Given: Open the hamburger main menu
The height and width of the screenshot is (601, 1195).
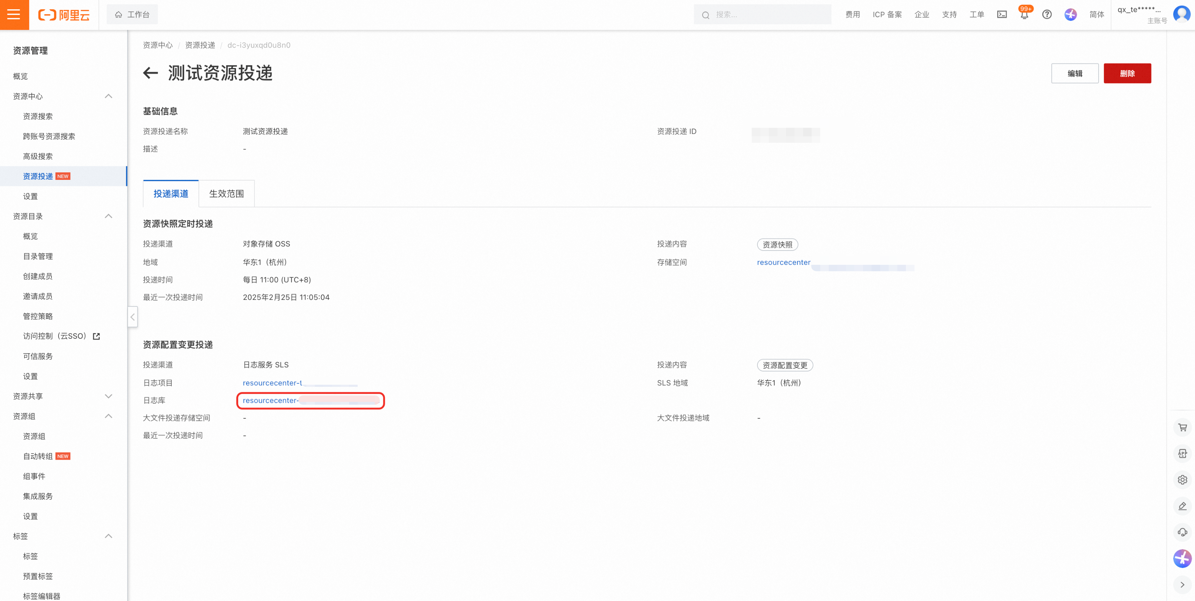Looking at the screenshot, I should pos(14,14).
